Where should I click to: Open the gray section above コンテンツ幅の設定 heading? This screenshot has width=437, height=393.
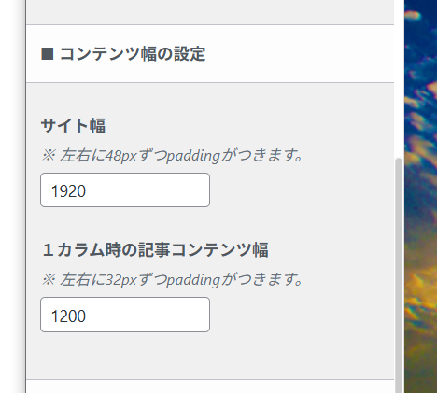click(210, 12)
